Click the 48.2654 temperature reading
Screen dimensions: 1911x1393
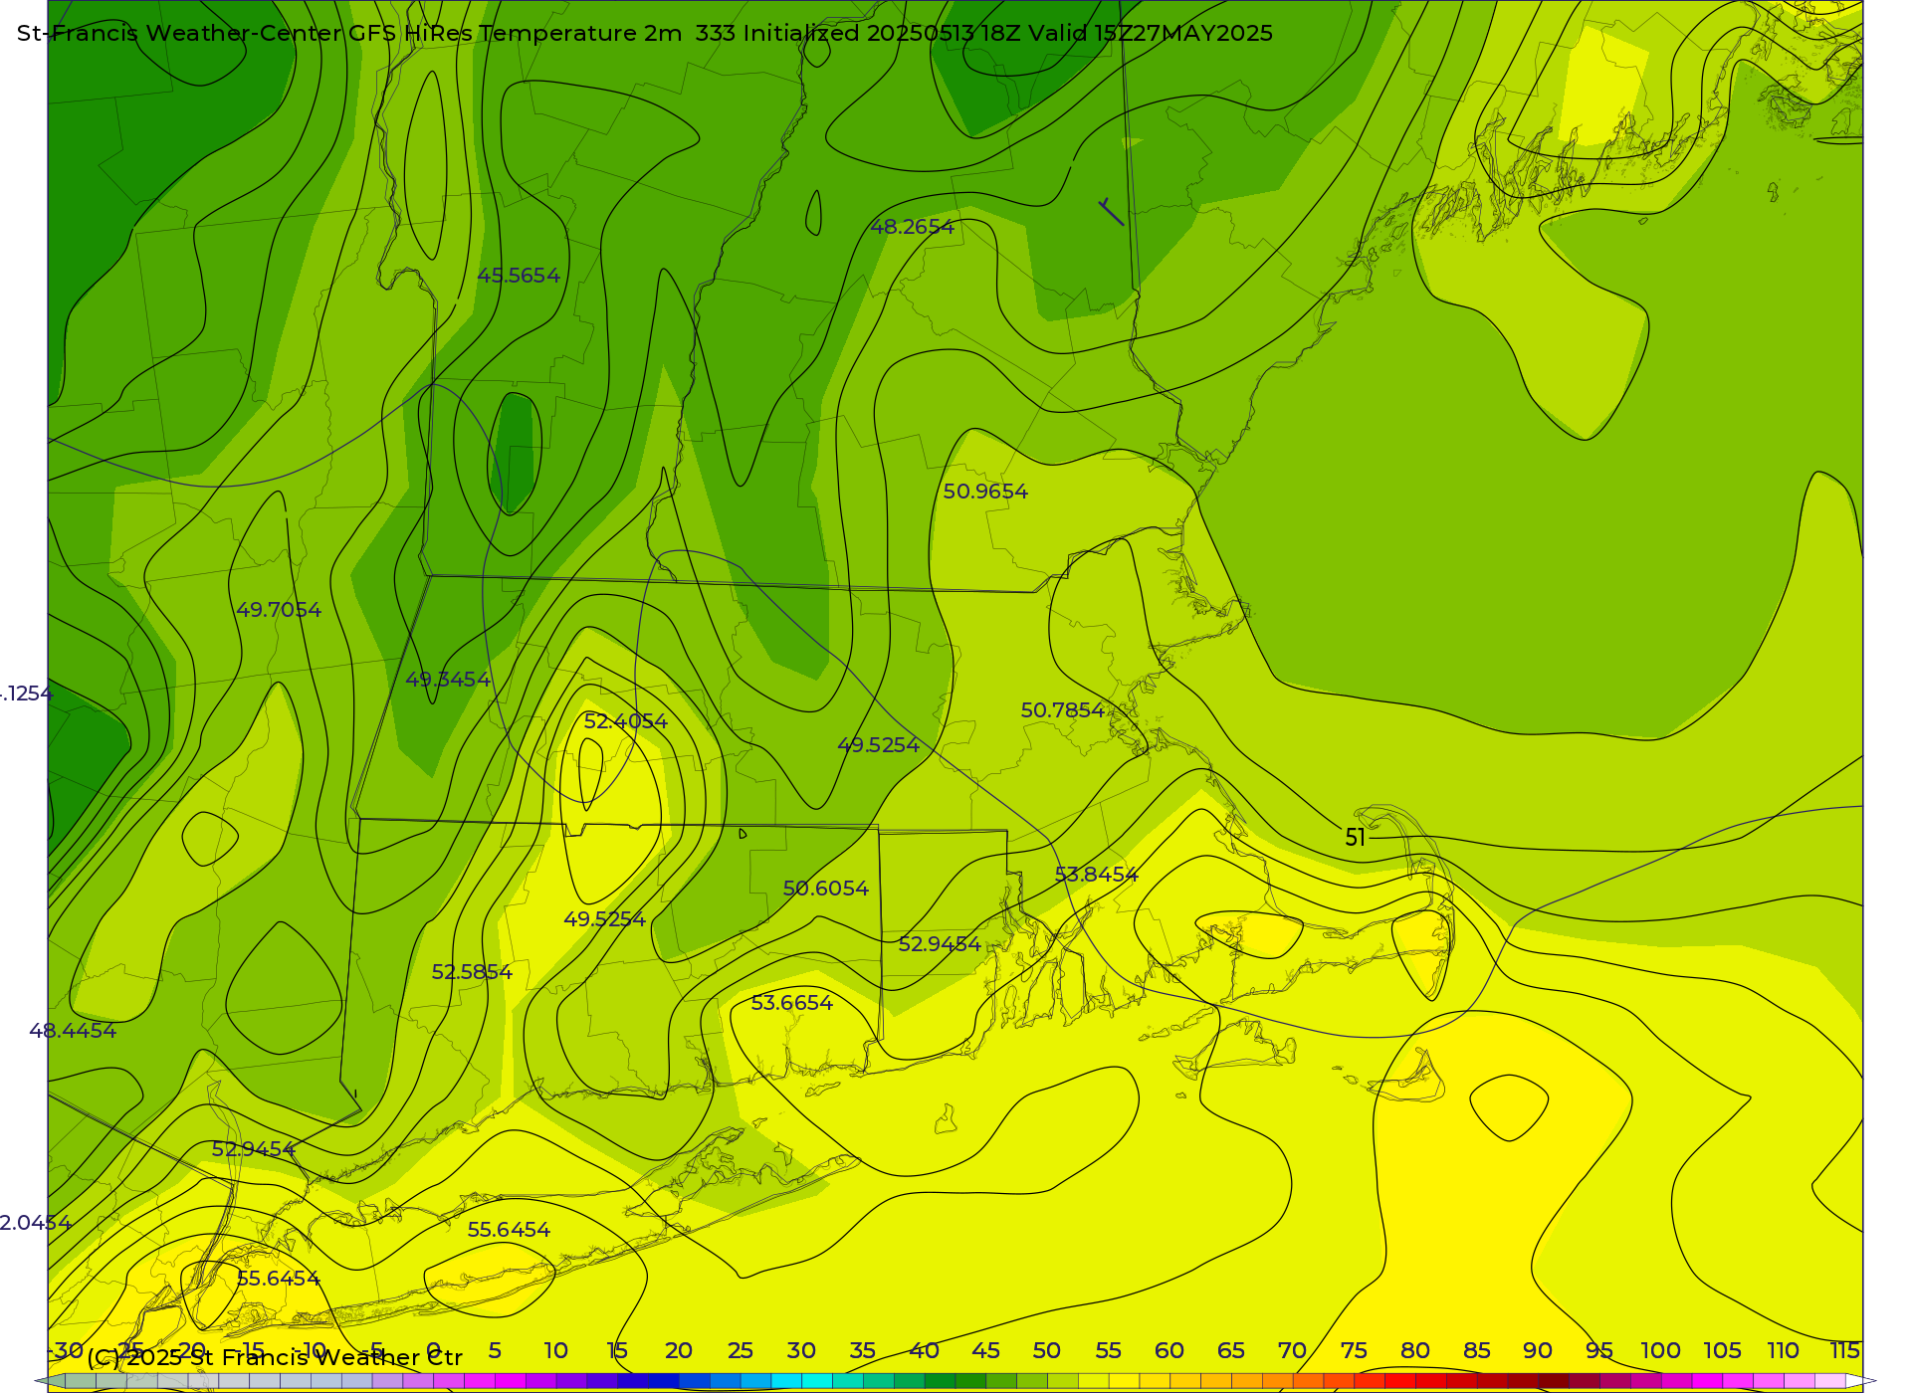point(913,227)
